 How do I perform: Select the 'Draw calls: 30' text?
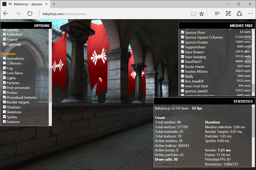point(166,159)
